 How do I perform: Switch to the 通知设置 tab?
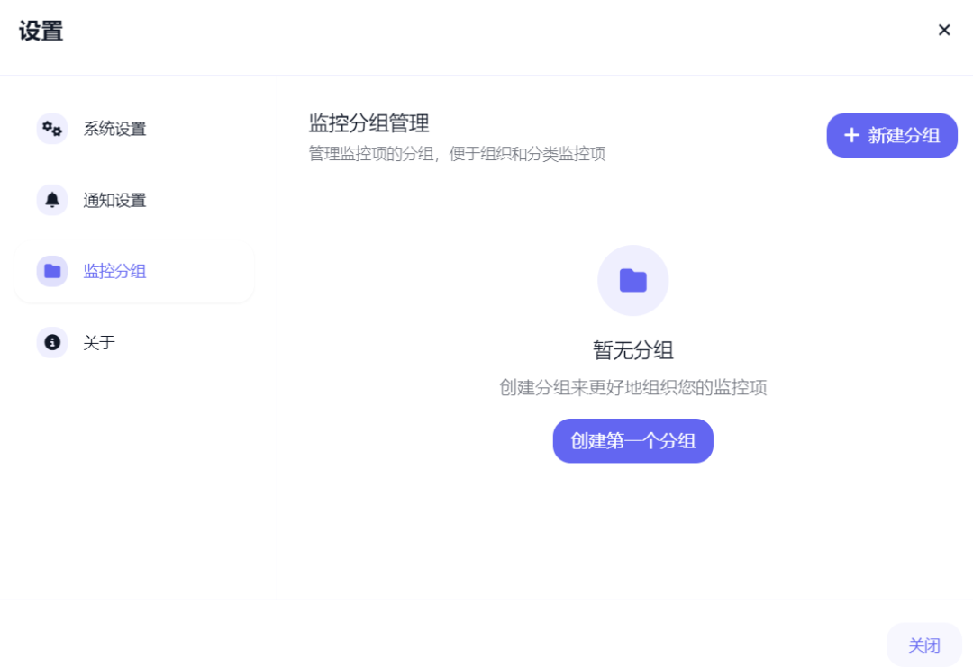click(x=134, y=200)
